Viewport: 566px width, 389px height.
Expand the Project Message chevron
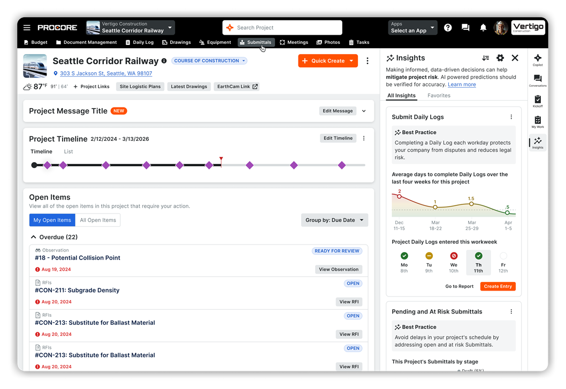[364, 111]
